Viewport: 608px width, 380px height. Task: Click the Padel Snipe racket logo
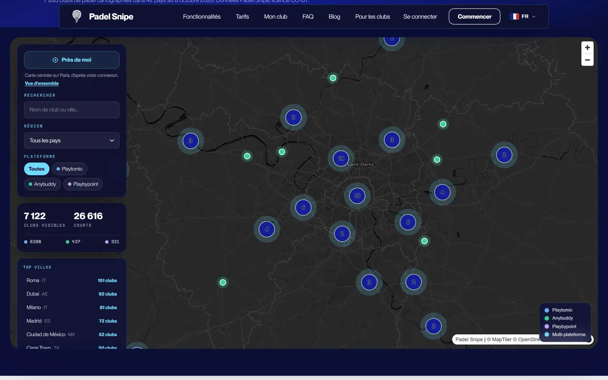77,16
